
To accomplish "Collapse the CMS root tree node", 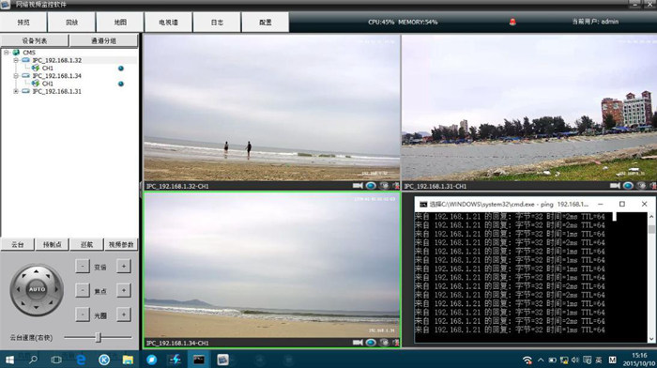I will tap(6, 53).
